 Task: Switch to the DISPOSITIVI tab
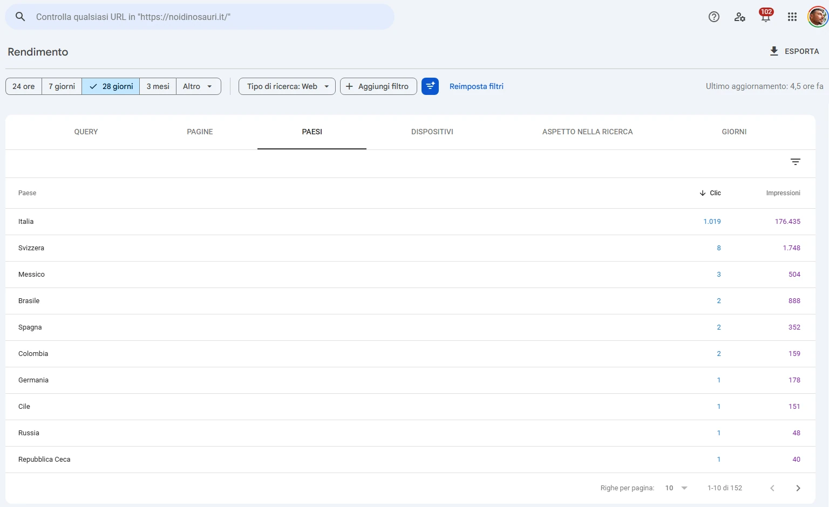[x=432, y=132]
